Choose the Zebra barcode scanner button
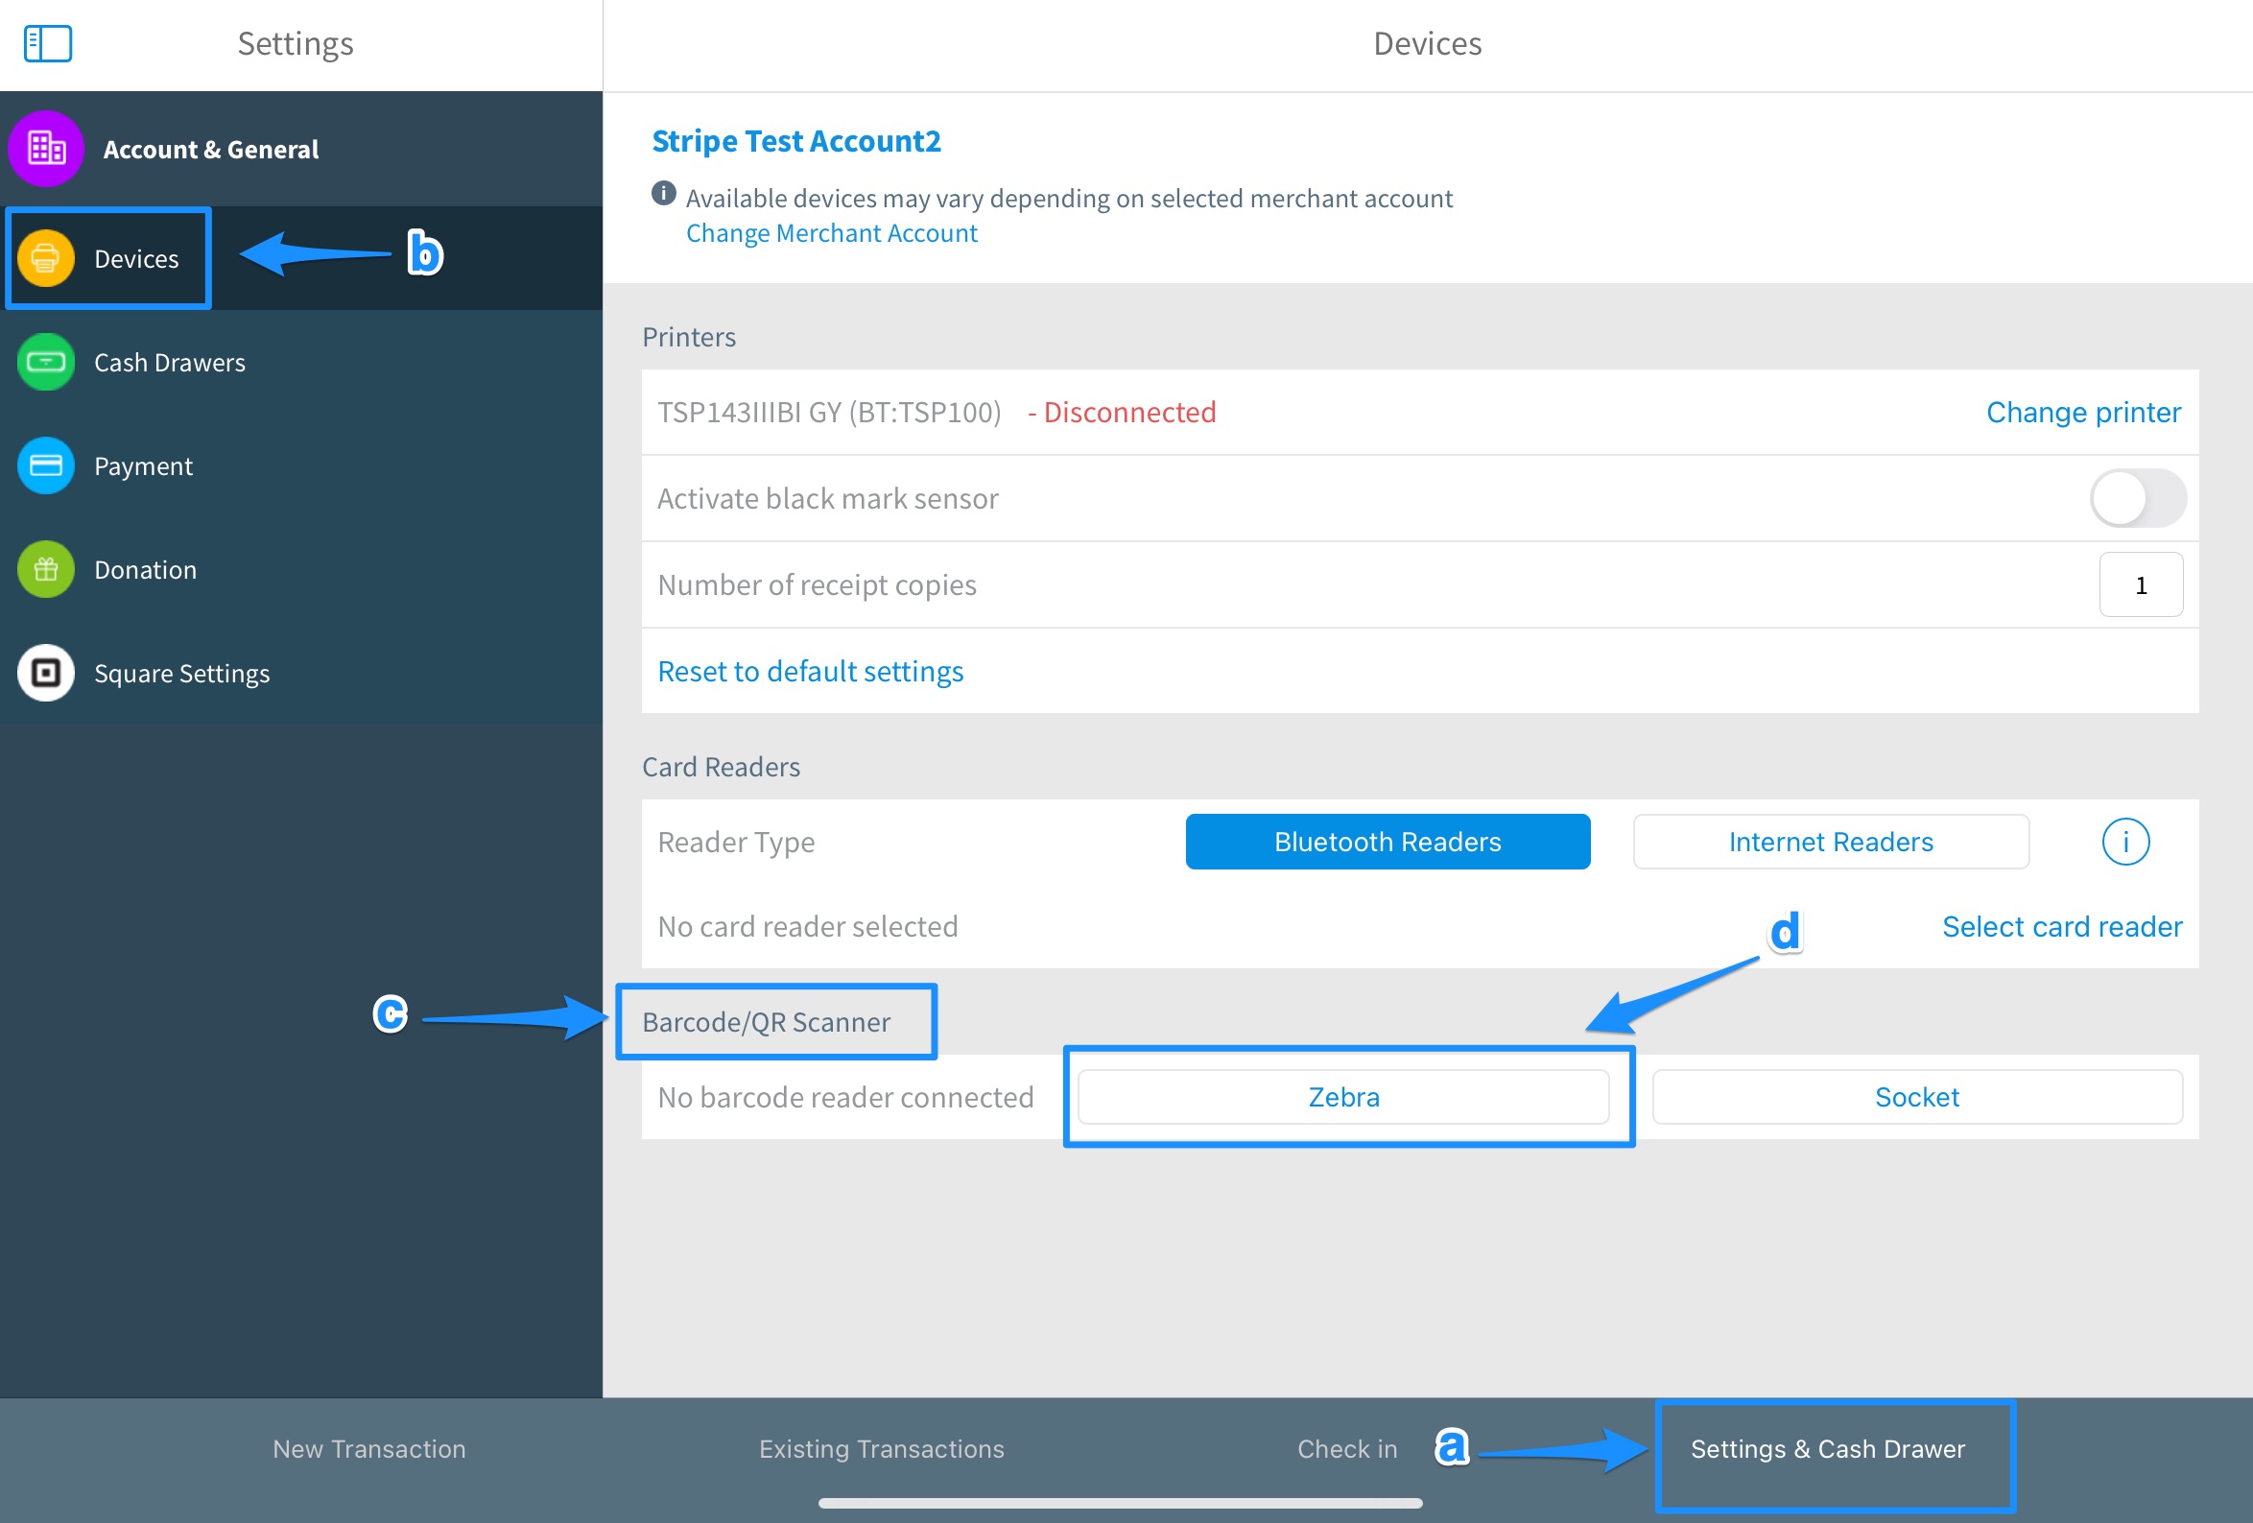 (1343, 1097)
